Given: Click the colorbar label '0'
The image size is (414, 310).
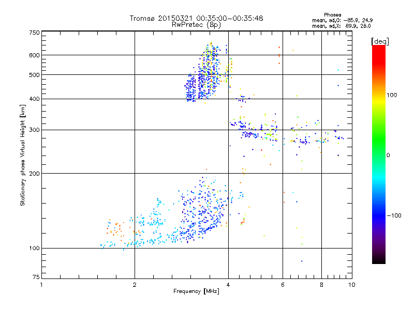Looking at the screenshot, I should click(x=388, y=155).
